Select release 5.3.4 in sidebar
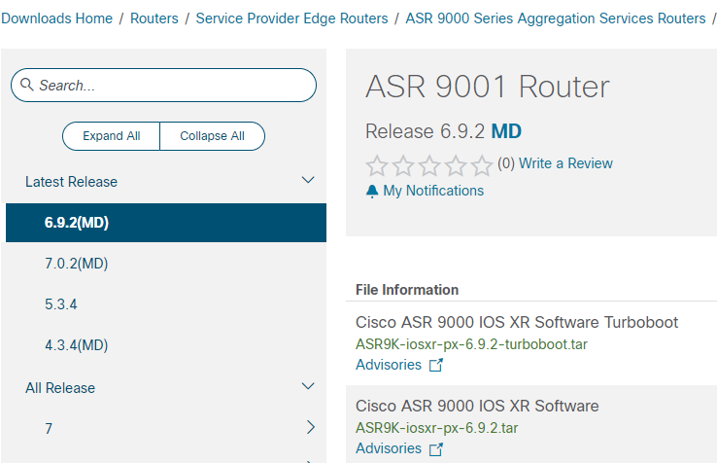Image resolution: width=717 pixels, height=463 pixels. (61, 304)
